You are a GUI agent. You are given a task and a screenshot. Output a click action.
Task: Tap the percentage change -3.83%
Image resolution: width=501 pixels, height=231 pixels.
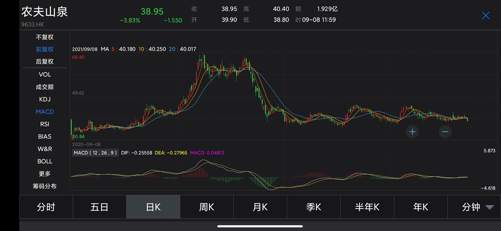tap(130, 20)
